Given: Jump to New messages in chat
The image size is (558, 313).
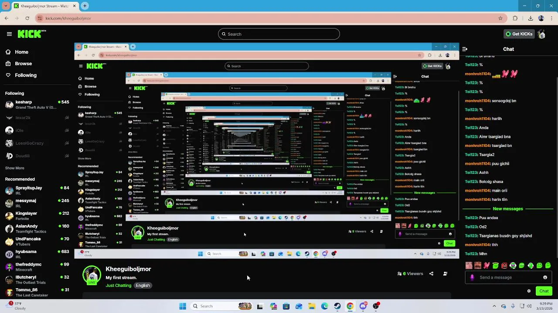Looking at the screenshot, I should [x=507, y=209].
